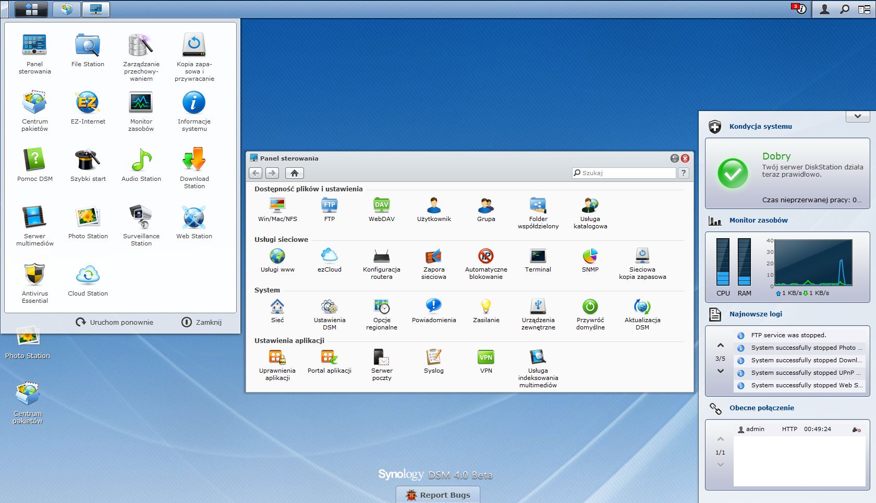Open Serwer poczty settings
This screenshot has width=876, height=503.
[382, 365]
